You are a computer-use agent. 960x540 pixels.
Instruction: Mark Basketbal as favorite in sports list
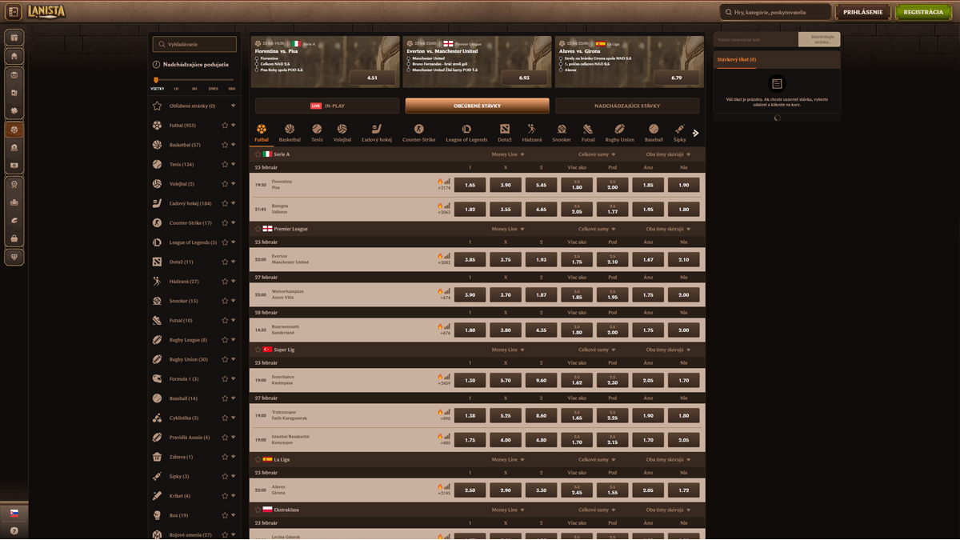(x=225, y=145)
